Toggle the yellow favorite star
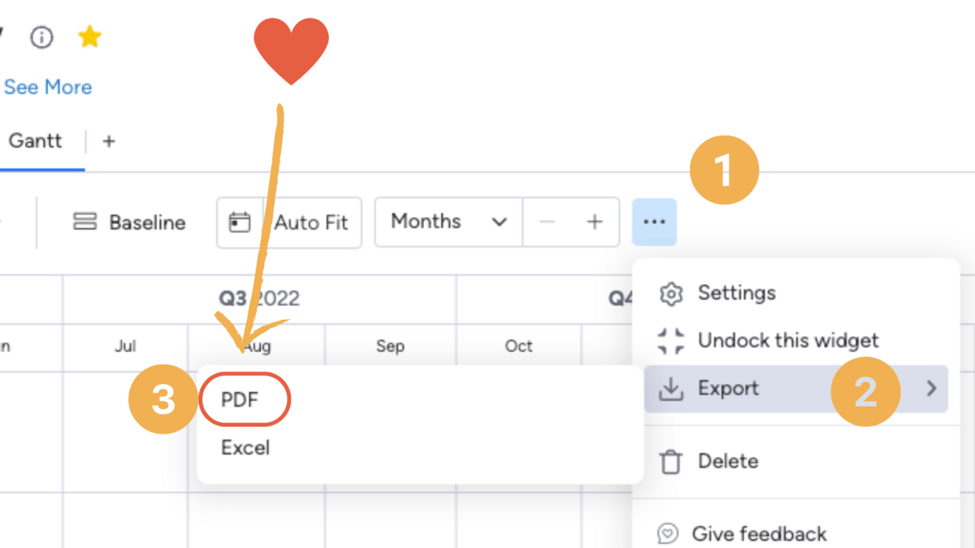This screenshot has width=975, height=548. coord(89,37)
